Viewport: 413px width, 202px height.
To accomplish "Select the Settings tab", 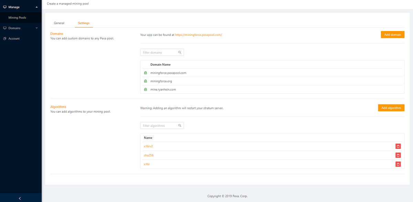I will click(84, 23).
